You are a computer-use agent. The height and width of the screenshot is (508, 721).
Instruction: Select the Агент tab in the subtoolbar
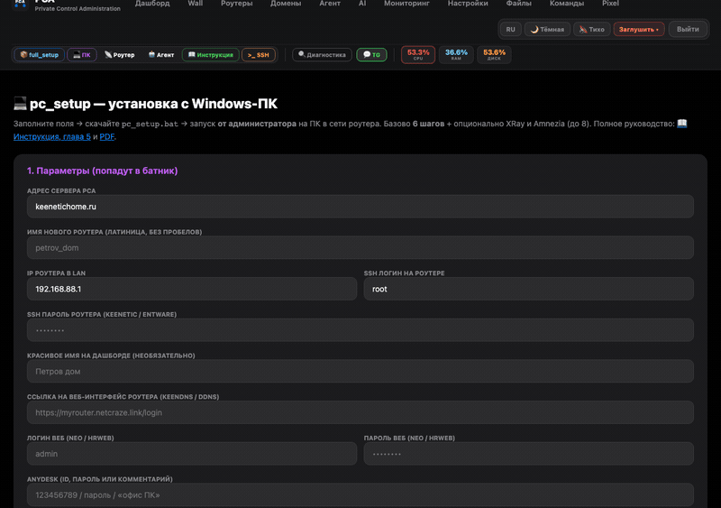[x=161, y=55]
